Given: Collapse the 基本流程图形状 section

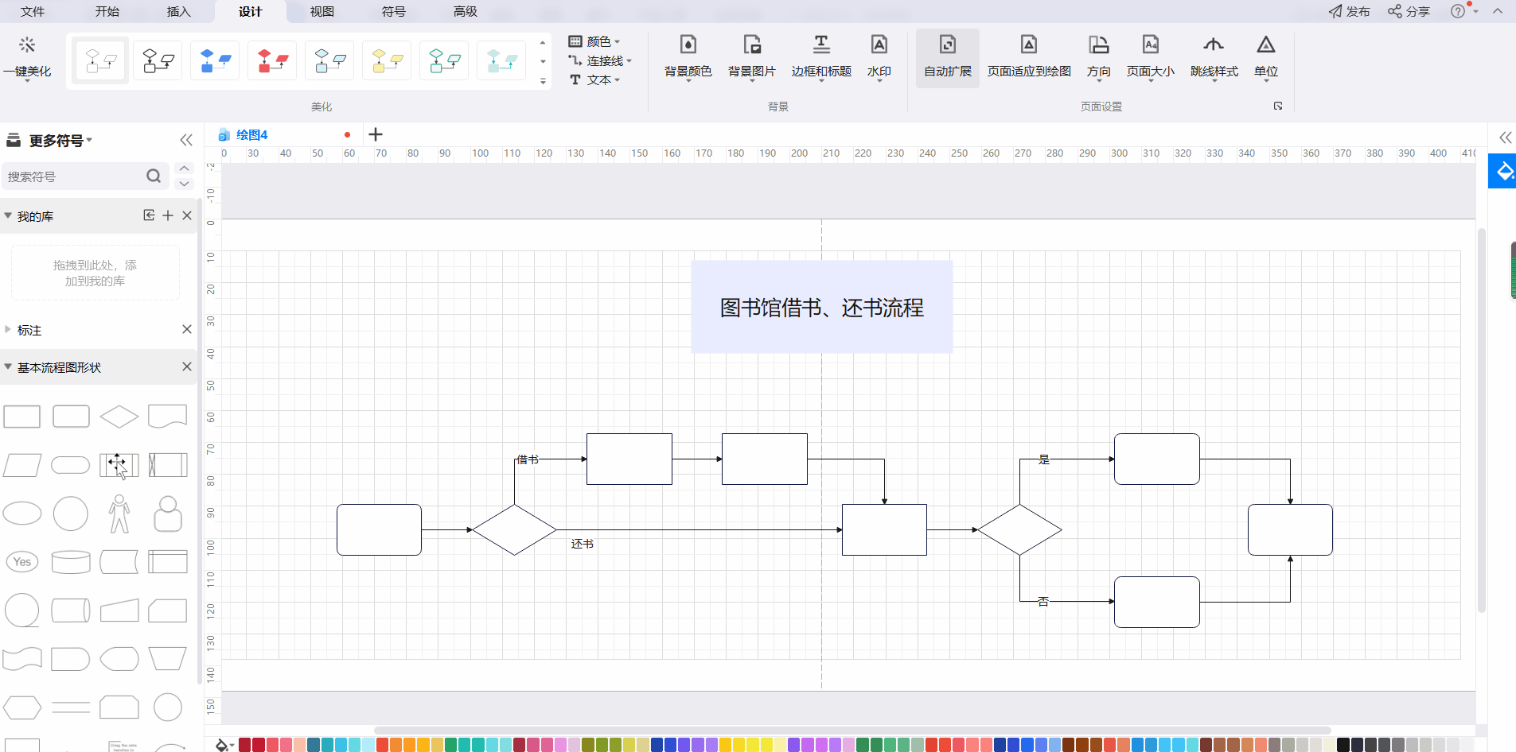Looking at the screenshot, I should (8, 366).
